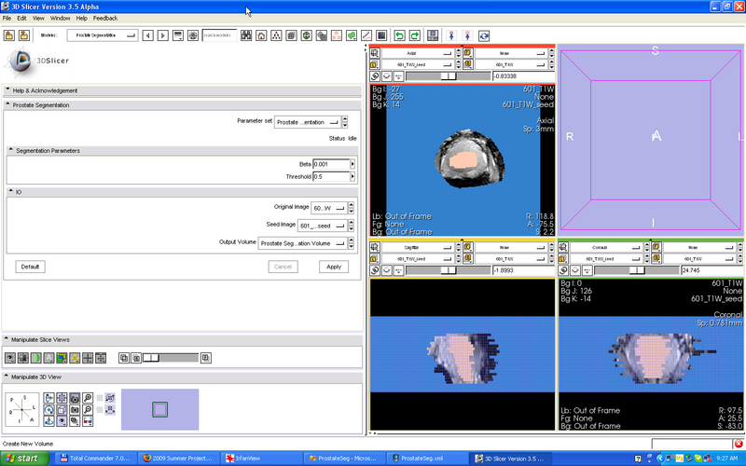
Task: Open the Original Image volume dropdown
Action: (x=329, y=207)
